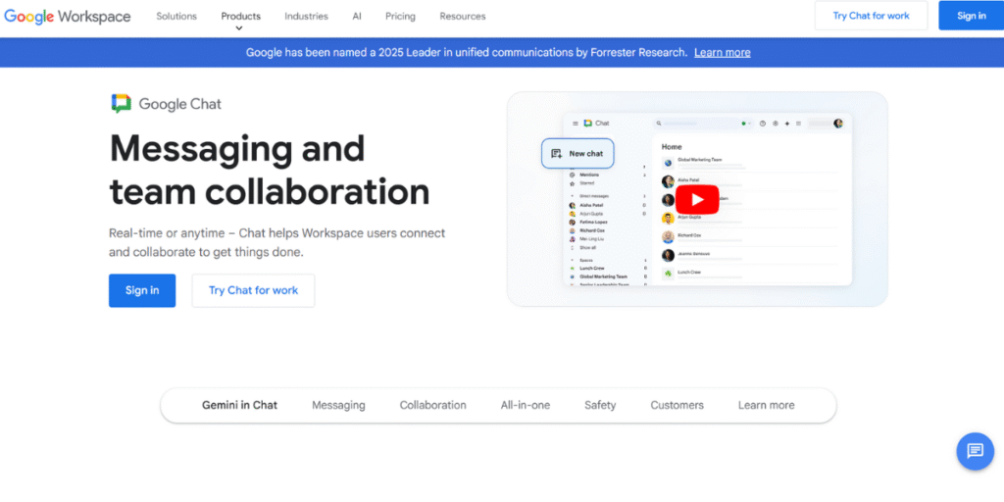1004x502 pixels.
Task: Expand the chevron under Products
Action: pos(239,28)
